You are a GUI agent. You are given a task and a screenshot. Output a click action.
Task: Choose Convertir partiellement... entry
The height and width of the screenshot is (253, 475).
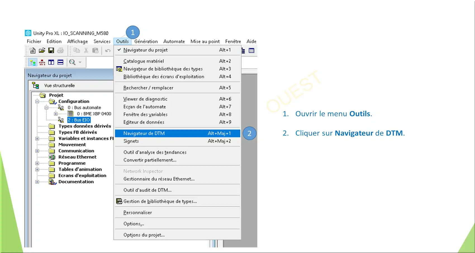[177, 160]
